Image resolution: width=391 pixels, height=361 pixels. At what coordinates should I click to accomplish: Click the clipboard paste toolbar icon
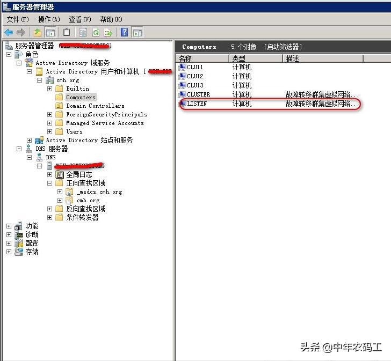pos(67,32)
